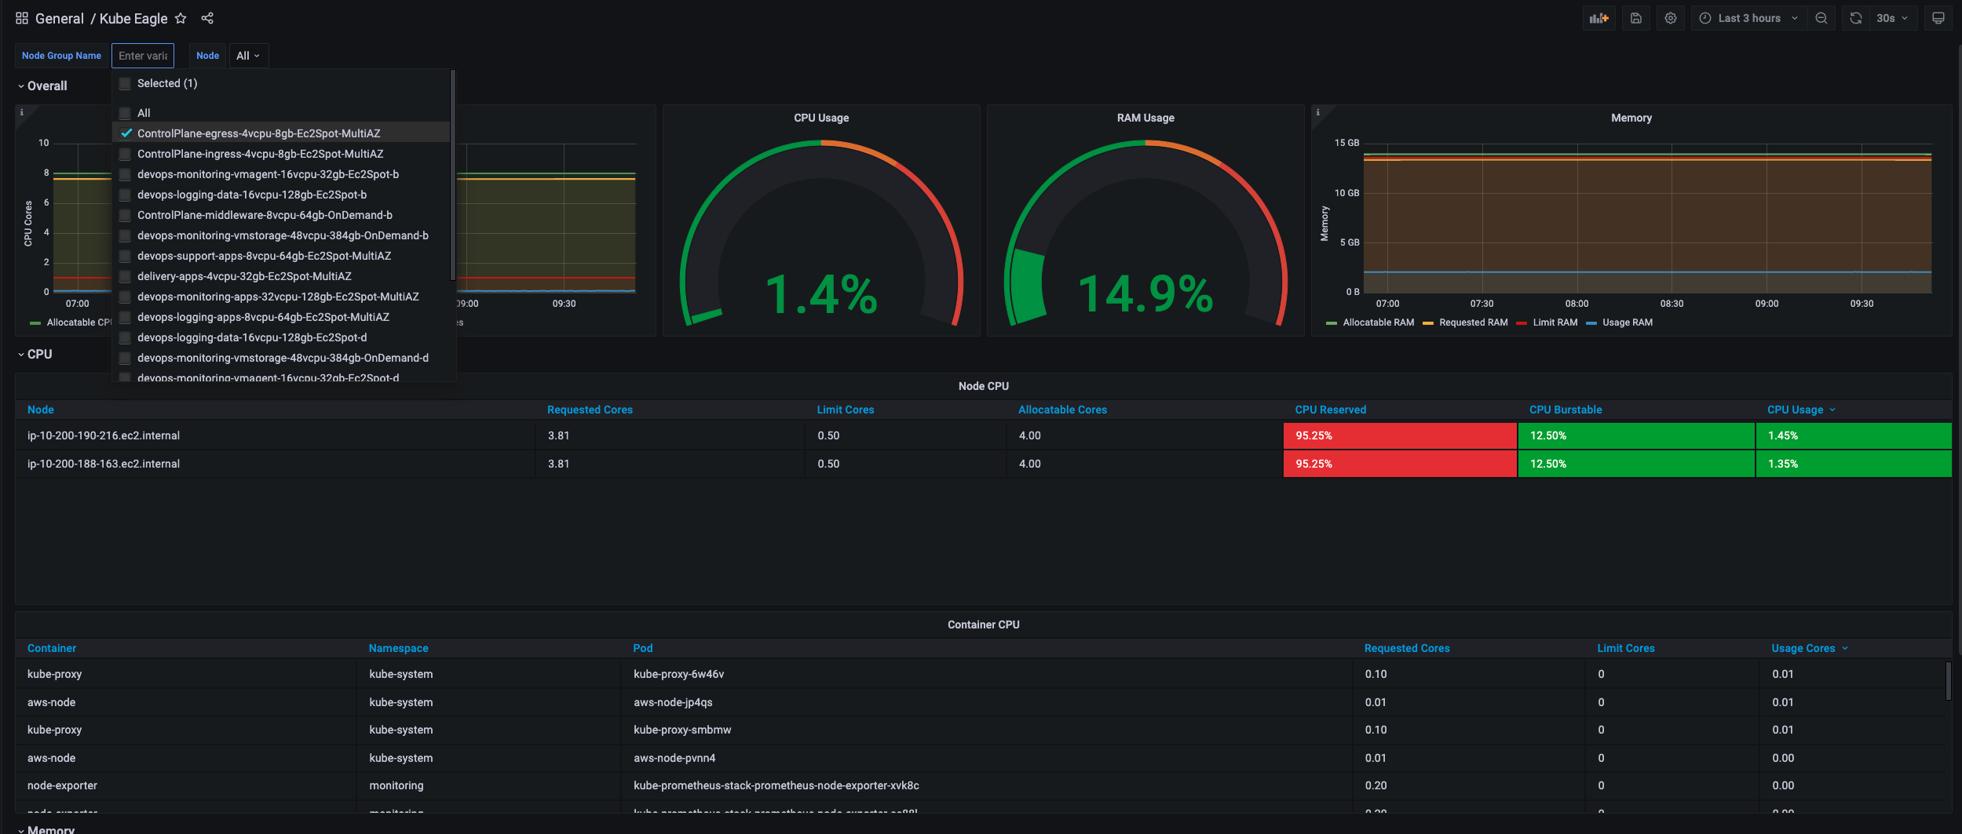Open the 30s refresh interval dropdown
This screenshot has height=834, width=1962.
[1893, 18]
